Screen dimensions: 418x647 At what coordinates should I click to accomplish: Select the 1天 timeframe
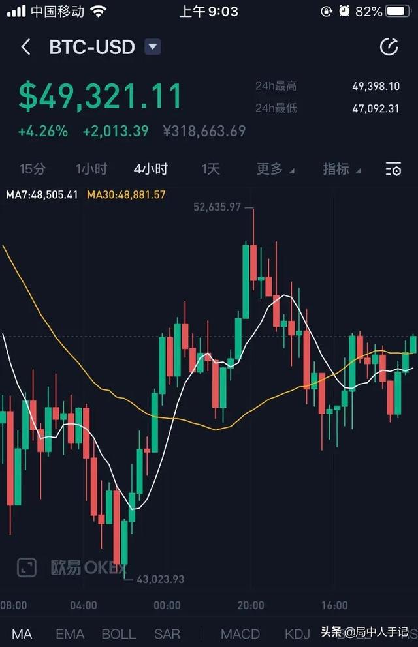(x=211, y=170)
